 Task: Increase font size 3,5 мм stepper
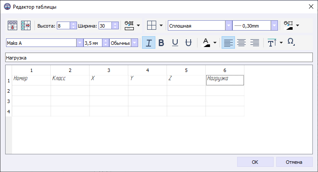(105, 41)
